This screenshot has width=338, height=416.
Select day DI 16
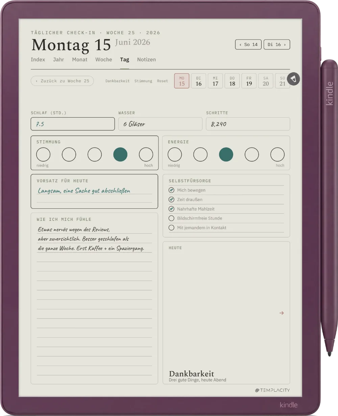[x=198, y=81]
